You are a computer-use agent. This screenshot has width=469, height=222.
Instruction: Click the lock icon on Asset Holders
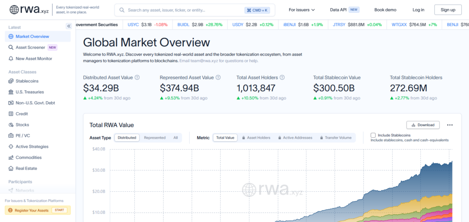(244, 138)
